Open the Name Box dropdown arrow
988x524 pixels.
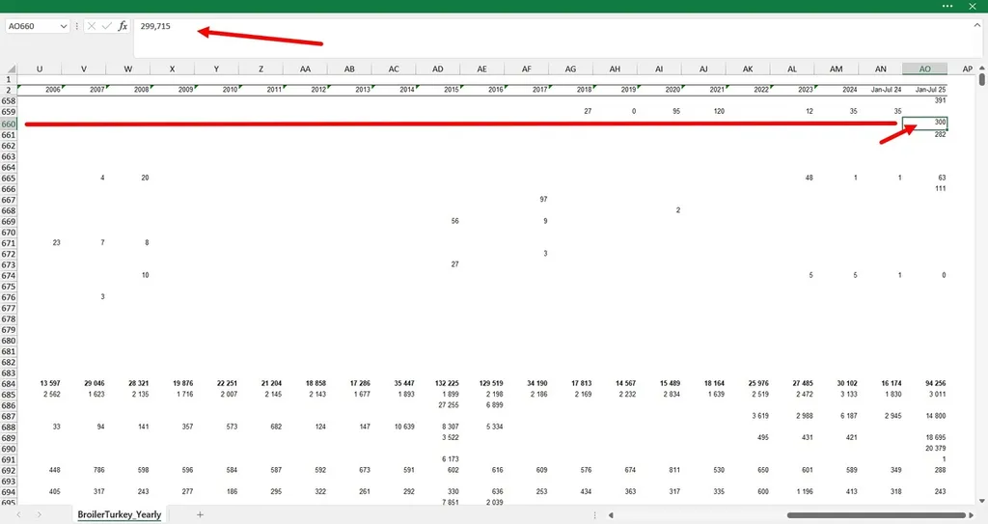click(x=64, y=26)
